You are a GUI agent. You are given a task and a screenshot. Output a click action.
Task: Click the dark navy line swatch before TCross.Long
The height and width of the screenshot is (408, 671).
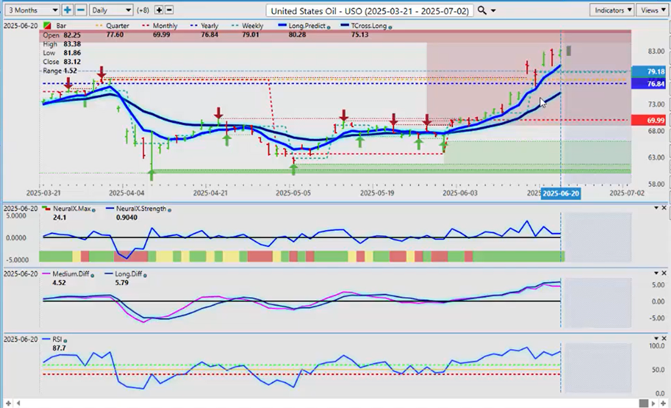[x=345, y=26]
